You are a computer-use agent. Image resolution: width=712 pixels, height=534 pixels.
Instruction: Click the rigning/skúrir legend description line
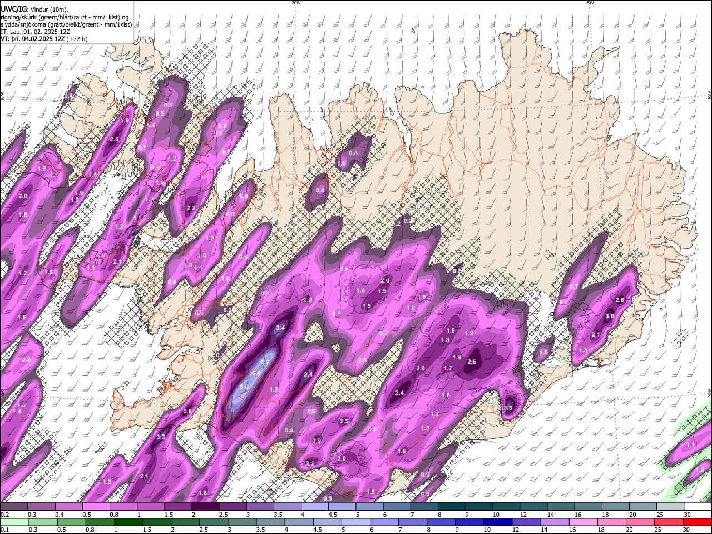click(x=65, y=16)
